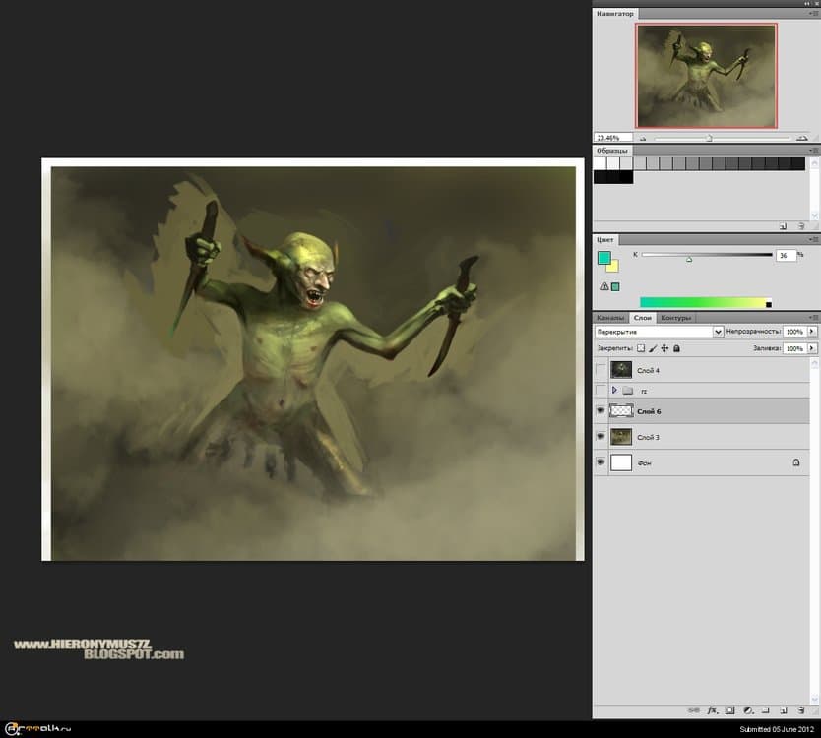Hide Слой 6 with its eye icon
This screenshot has height=738, width=821.
click(600, 411)
